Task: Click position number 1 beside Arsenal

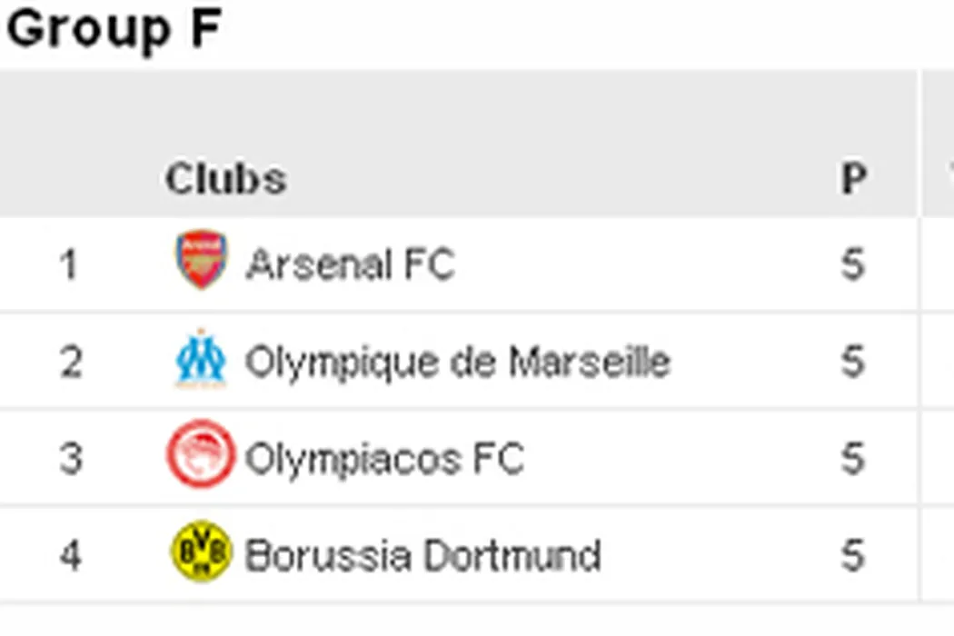Action: tap(69, 266)
